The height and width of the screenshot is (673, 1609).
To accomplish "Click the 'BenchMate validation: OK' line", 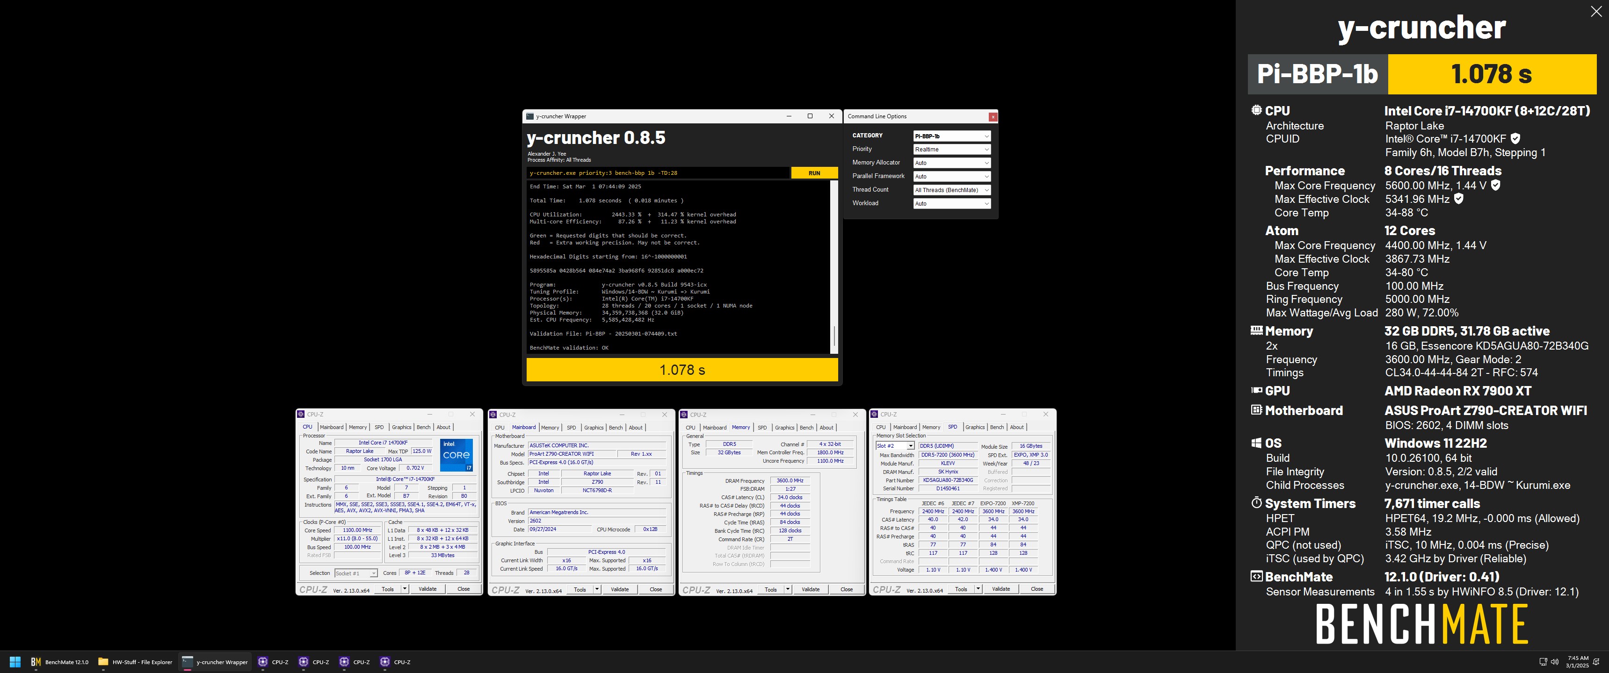I will 569,348.
